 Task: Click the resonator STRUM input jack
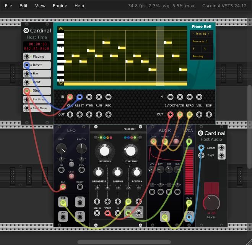[97, 213]
